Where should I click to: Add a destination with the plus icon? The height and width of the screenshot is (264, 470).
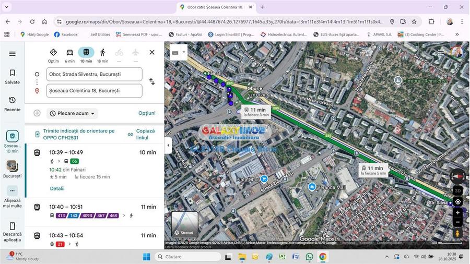pyautogui.click(x=37, y=113)
